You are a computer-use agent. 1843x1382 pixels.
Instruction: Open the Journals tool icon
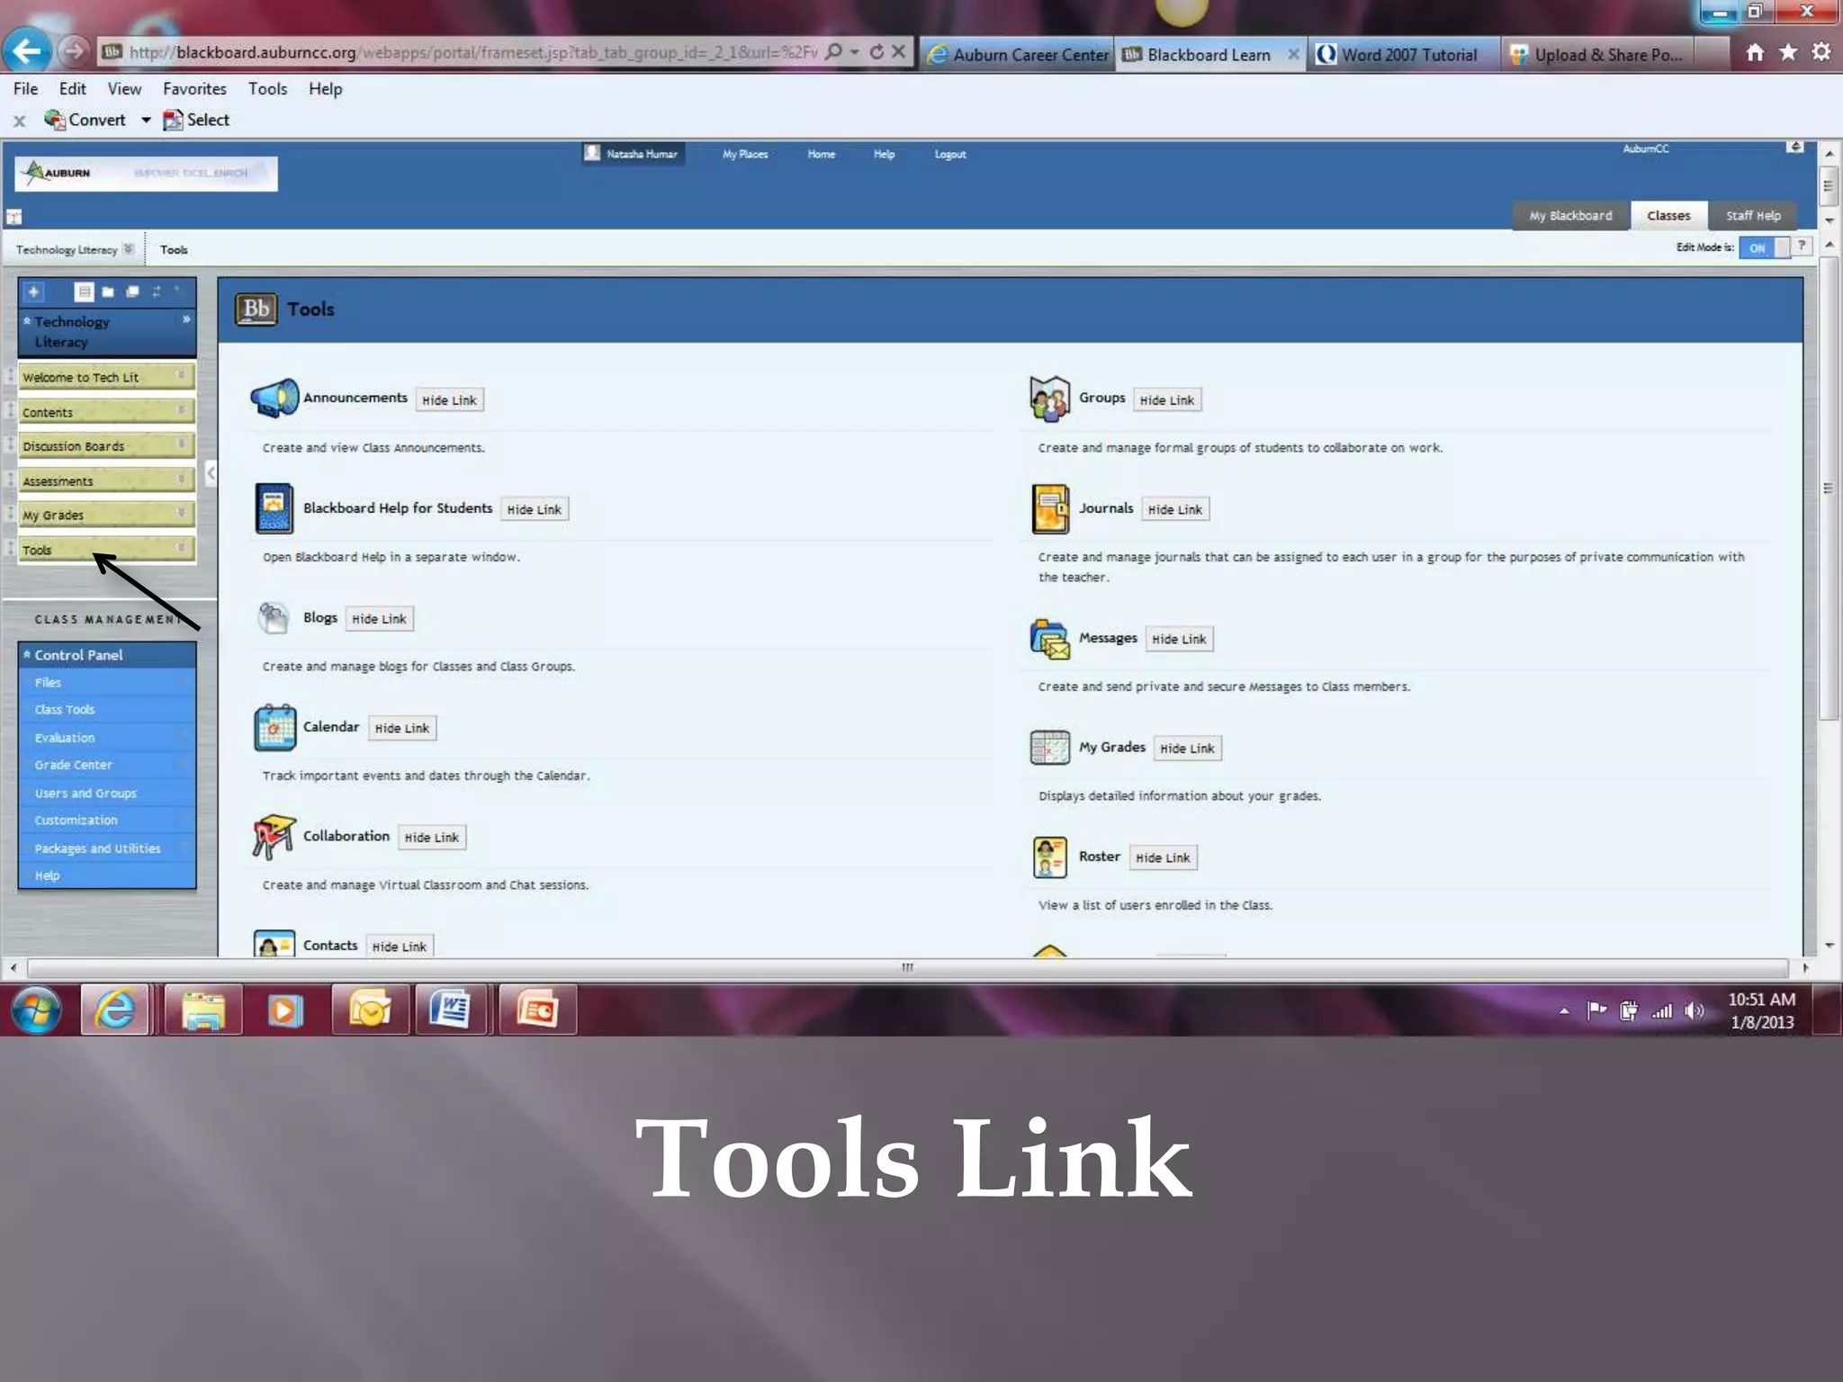coord(1050,508)
